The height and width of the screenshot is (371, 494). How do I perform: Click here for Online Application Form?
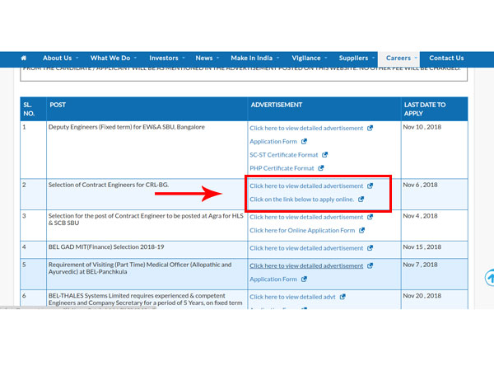[x=302, y=230]
